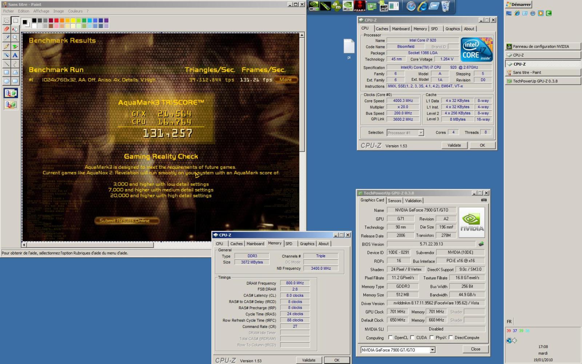The height and width of the screenshot is (364, 582).
Task: Select the Rectangle shape tool
Action: click(7, 72)
